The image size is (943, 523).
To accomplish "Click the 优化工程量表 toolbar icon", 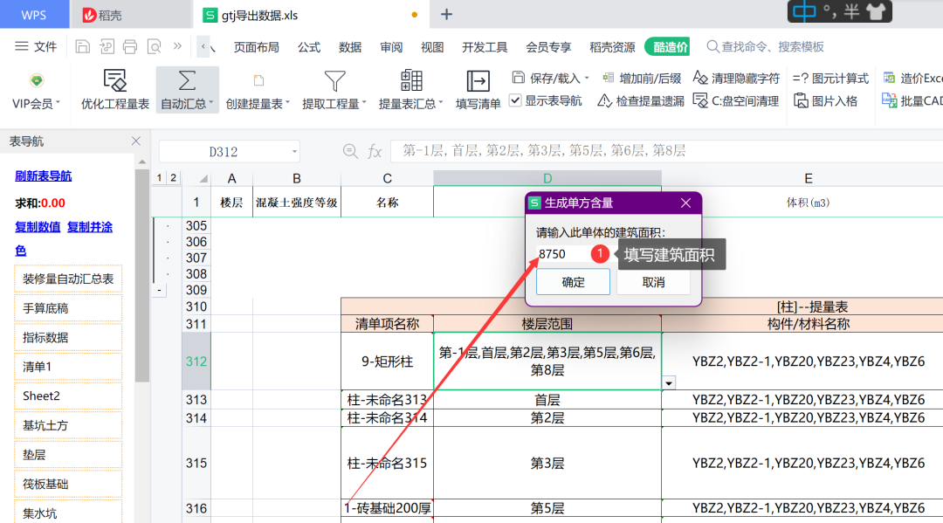I will [x=115, y=82].
